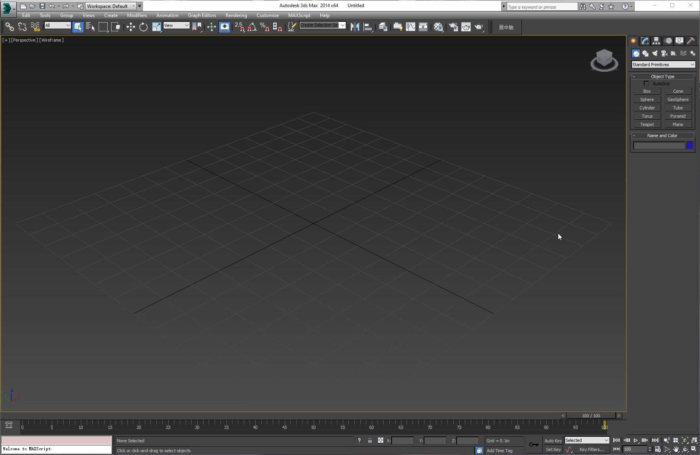Create a Teapot primitive button

click(647, 124)
